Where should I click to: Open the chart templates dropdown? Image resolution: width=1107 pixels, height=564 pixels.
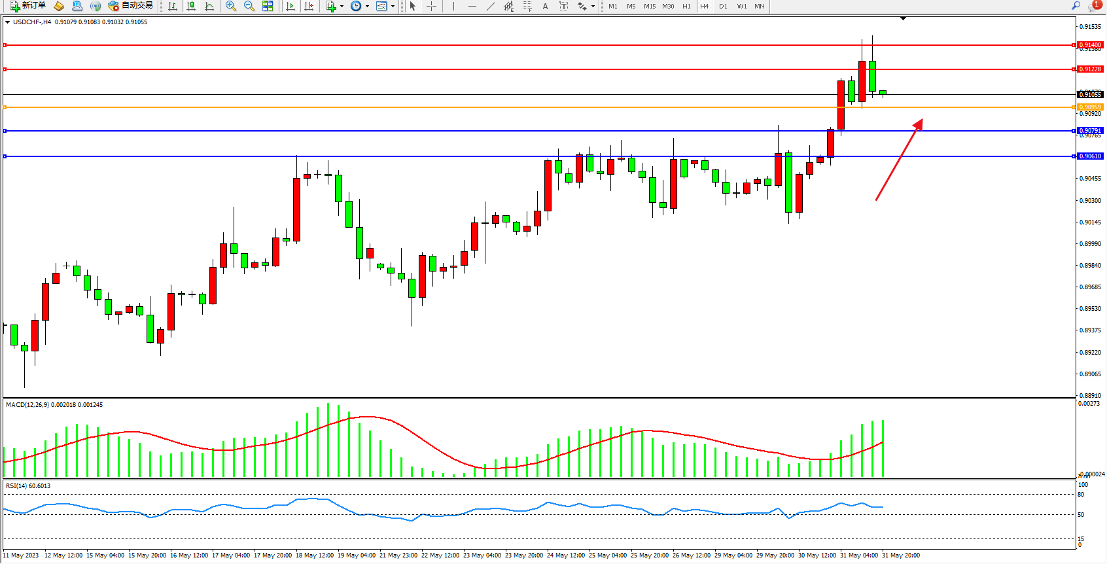tap(385, 6)
